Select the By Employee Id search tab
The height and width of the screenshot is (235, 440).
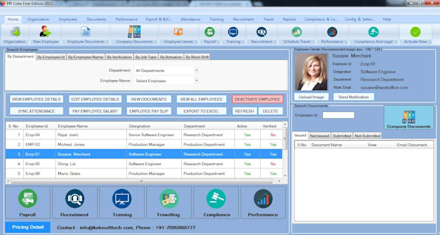tap(51, 57)
